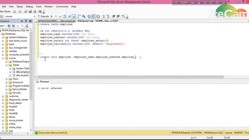Click the 'Query executed successfully.' status text
249x140 pixels.
(53, 133)
